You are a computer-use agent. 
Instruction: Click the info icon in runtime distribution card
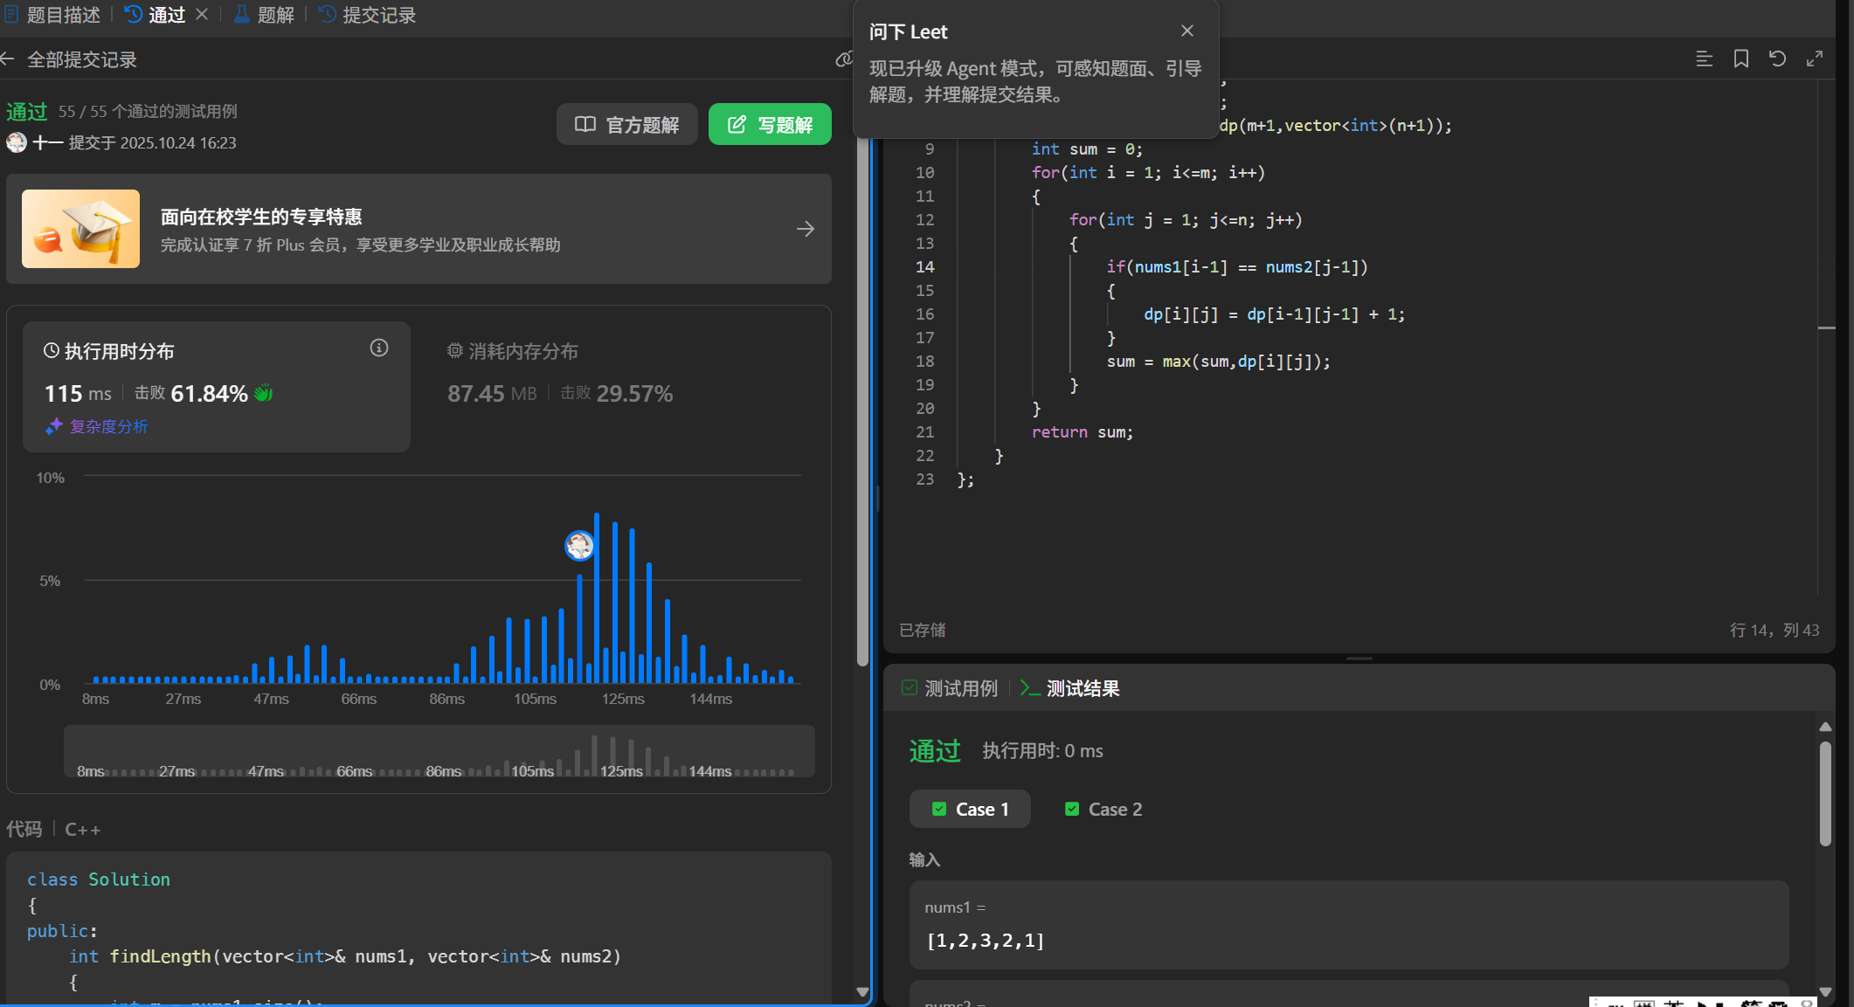pyautogui.click(x=378, y=348)
